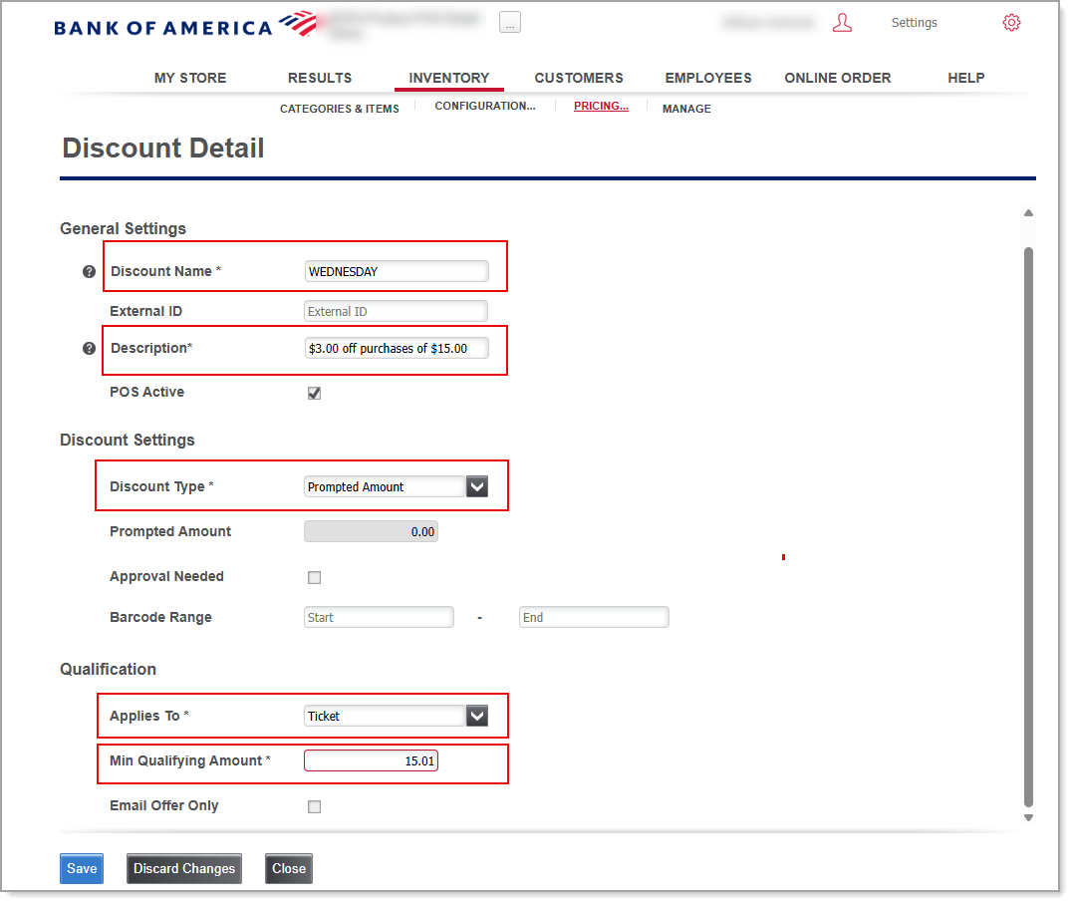This screenshot has height=904, width=1072.
Task: Save the discount changes
Action: (81, 868)
